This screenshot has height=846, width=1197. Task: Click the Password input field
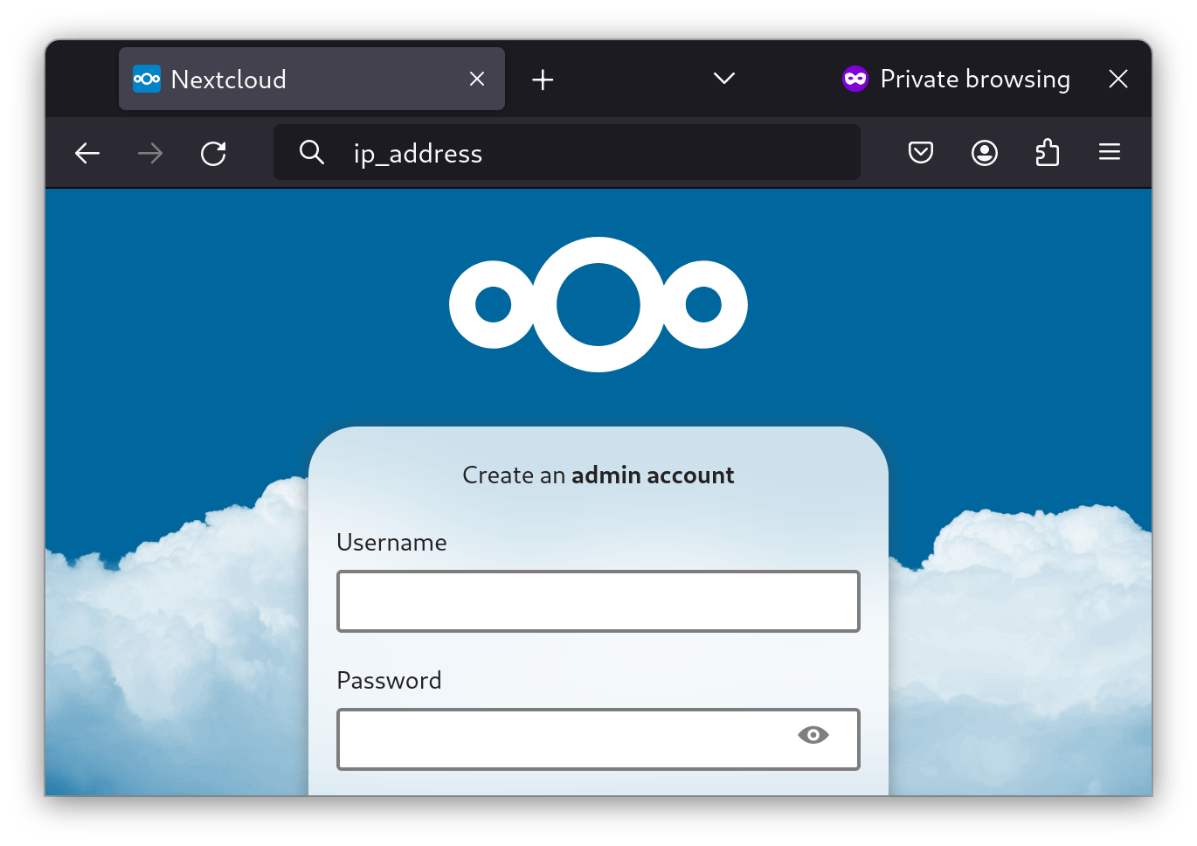577,739
